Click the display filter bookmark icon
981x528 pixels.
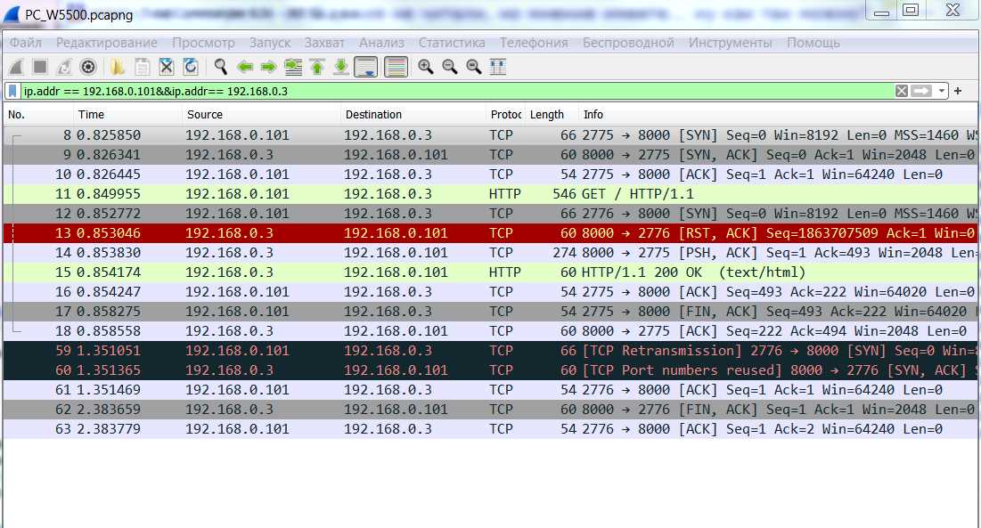pyautogui.click(x=12, y=91)
